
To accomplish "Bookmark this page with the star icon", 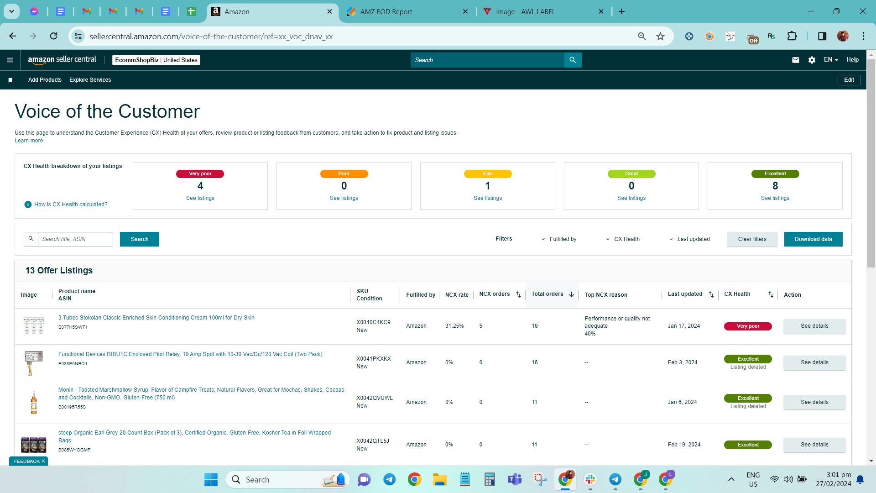I will (x=660, y=36).
